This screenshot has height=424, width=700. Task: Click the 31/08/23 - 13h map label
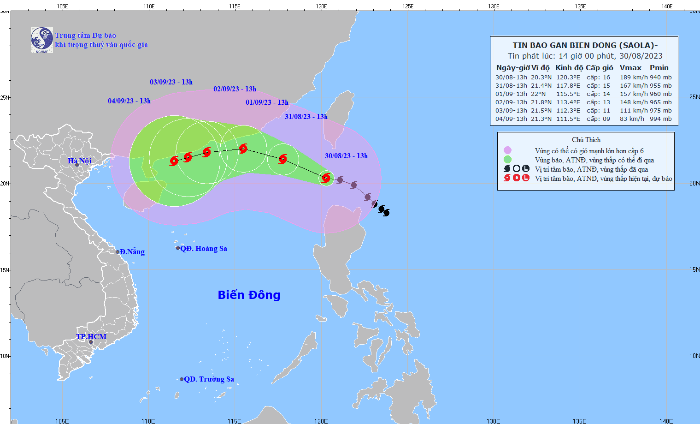[306, 117]
